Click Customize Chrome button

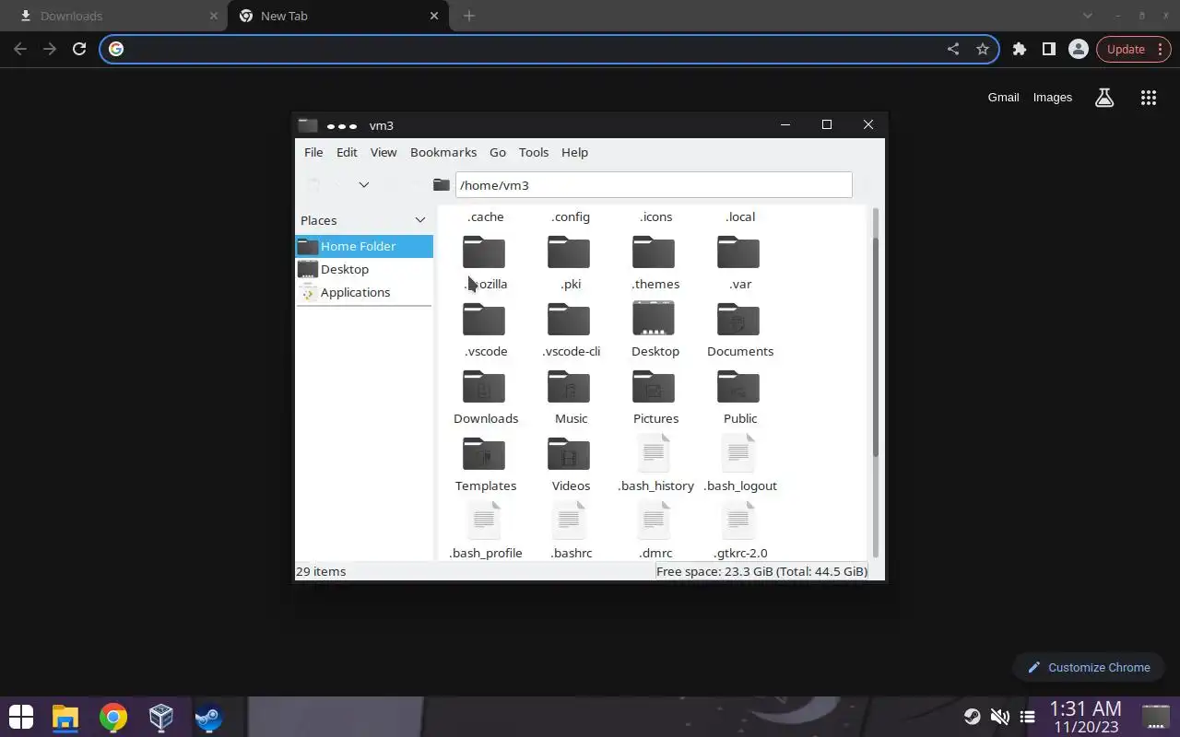click(1089, 667)
